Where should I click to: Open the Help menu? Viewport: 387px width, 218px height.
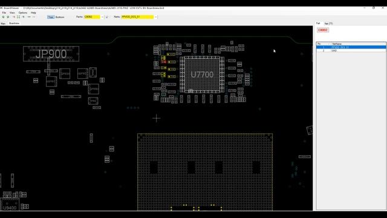33,13
